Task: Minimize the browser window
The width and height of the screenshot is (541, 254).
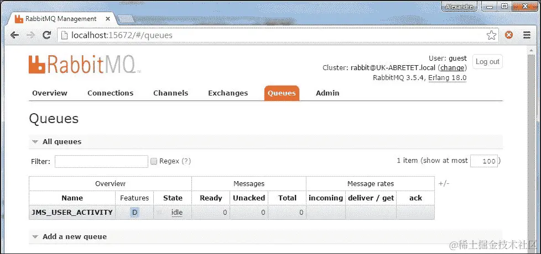Action: tap(489, 6)
